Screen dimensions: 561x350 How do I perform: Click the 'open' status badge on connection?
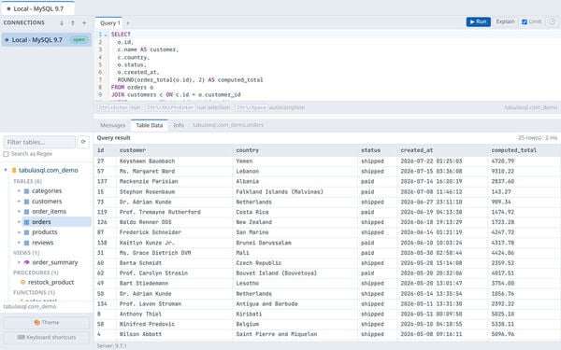[x=79, y=39]
